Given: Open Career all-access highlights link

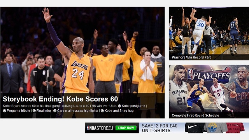Looking at the screenshot, I should (78, 110).
